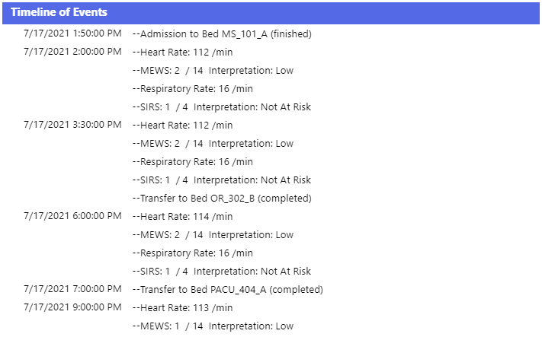The image size is (542, 337).
Task: Select the Transfer to Bed OR_302_B entry
Action: (x=222, y=199)
